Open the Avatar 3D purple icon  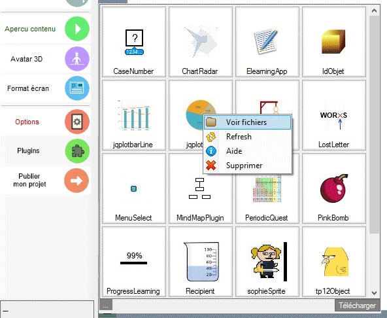[x=77, y=59]
